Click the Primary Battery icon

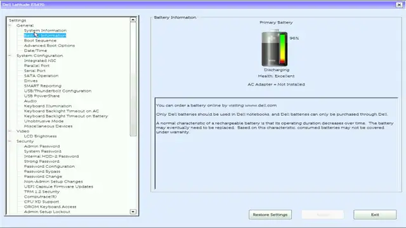tap(275, 48)
